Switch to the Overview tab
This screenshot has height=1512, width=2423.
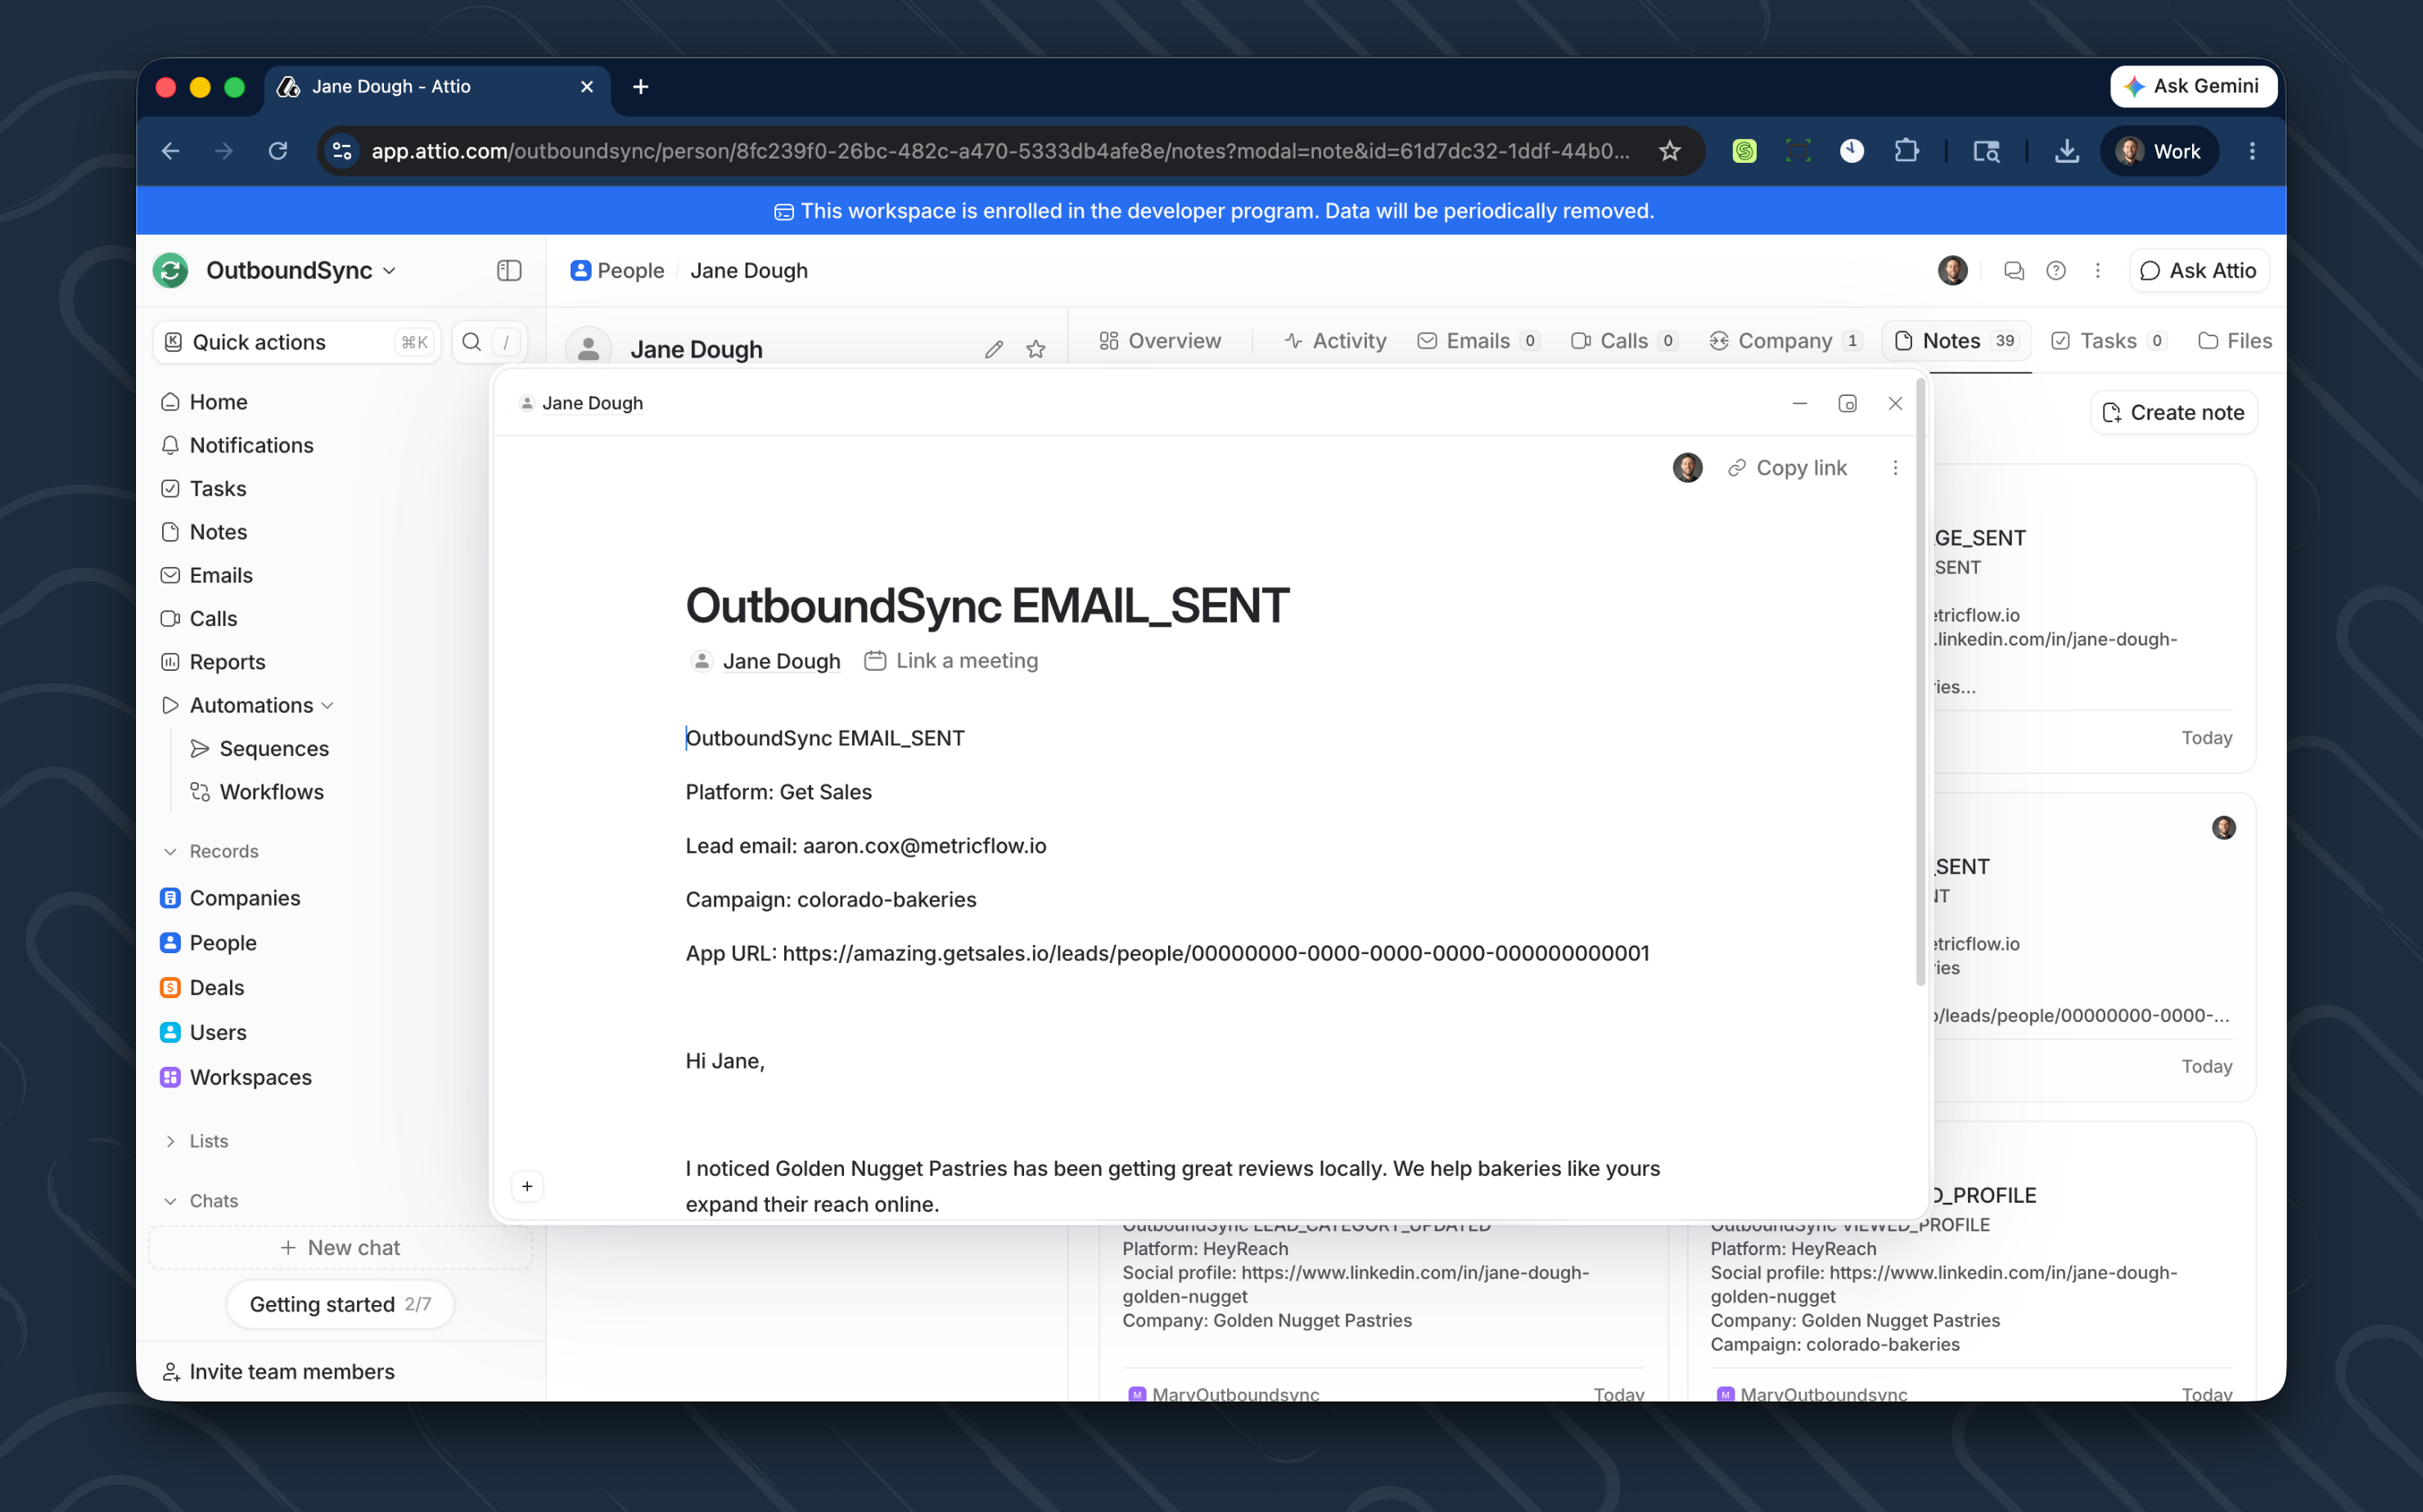pos(1159,341)
